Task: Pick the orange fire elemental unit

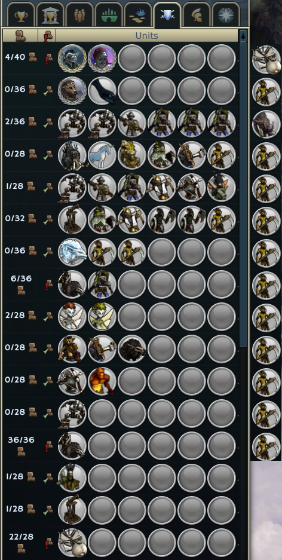Action: pyautogui.click(x=102, y=381)
